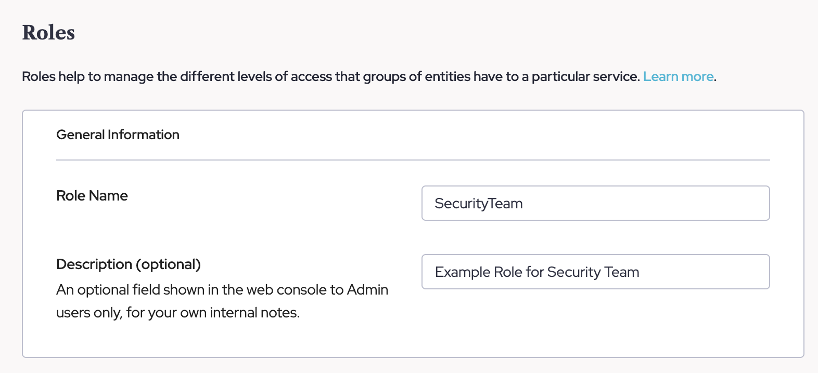The height and width of the screenshot is (373, 818).
Task: Click the Role Name input field
Action: click(595, 203)
